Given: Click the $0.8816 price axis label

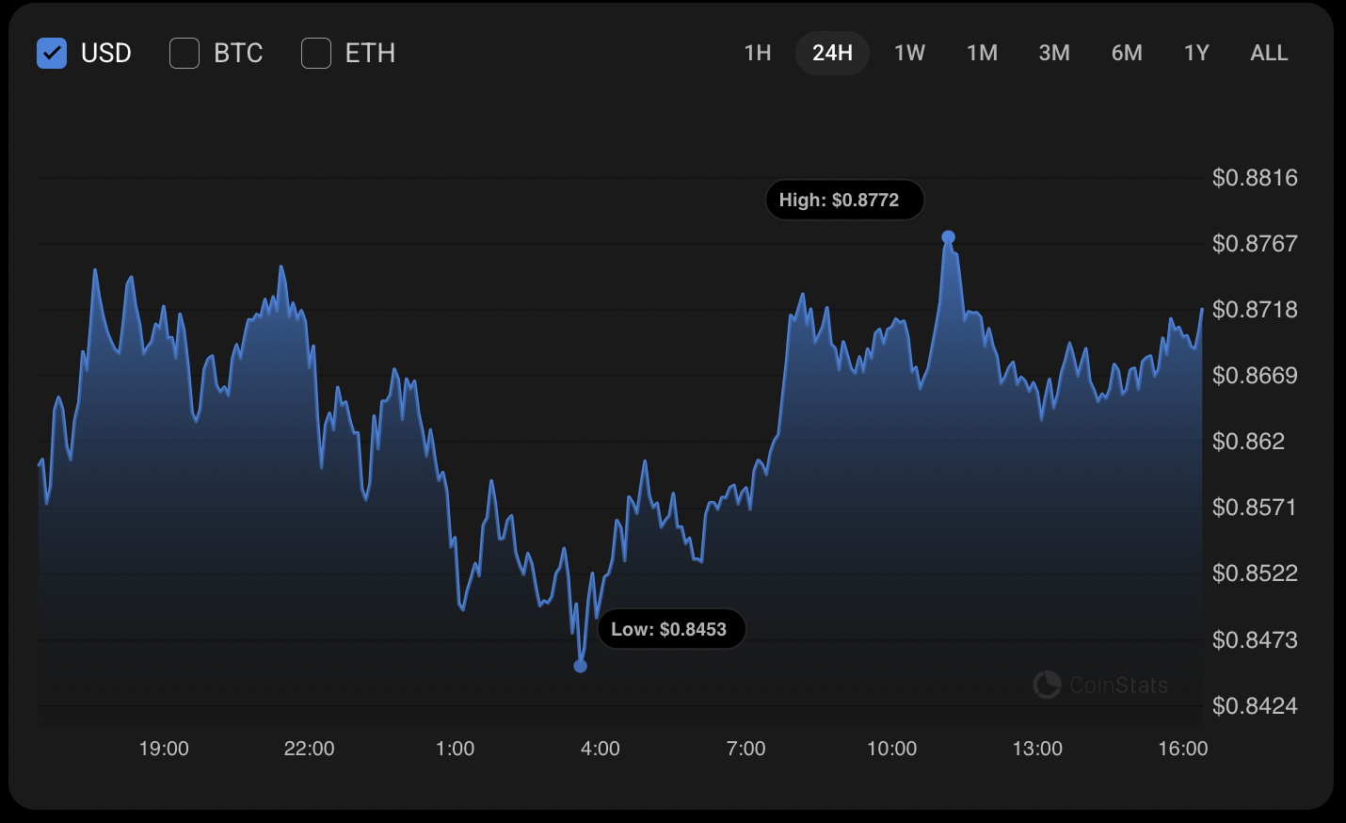Looking at the screenshot, I should [1255, 178].
